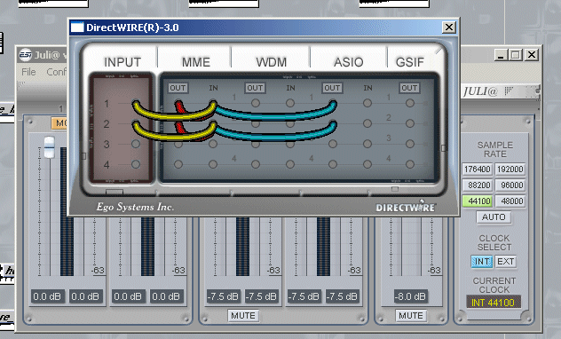Minimize the Juli@ window
561x339 pixels.
tap(501, 55)
